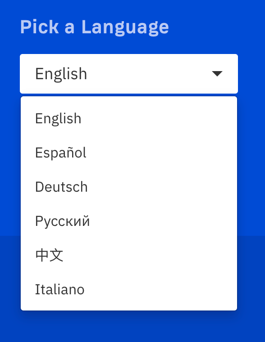Pick Deutsch in the dropdown options

[129, 187]
